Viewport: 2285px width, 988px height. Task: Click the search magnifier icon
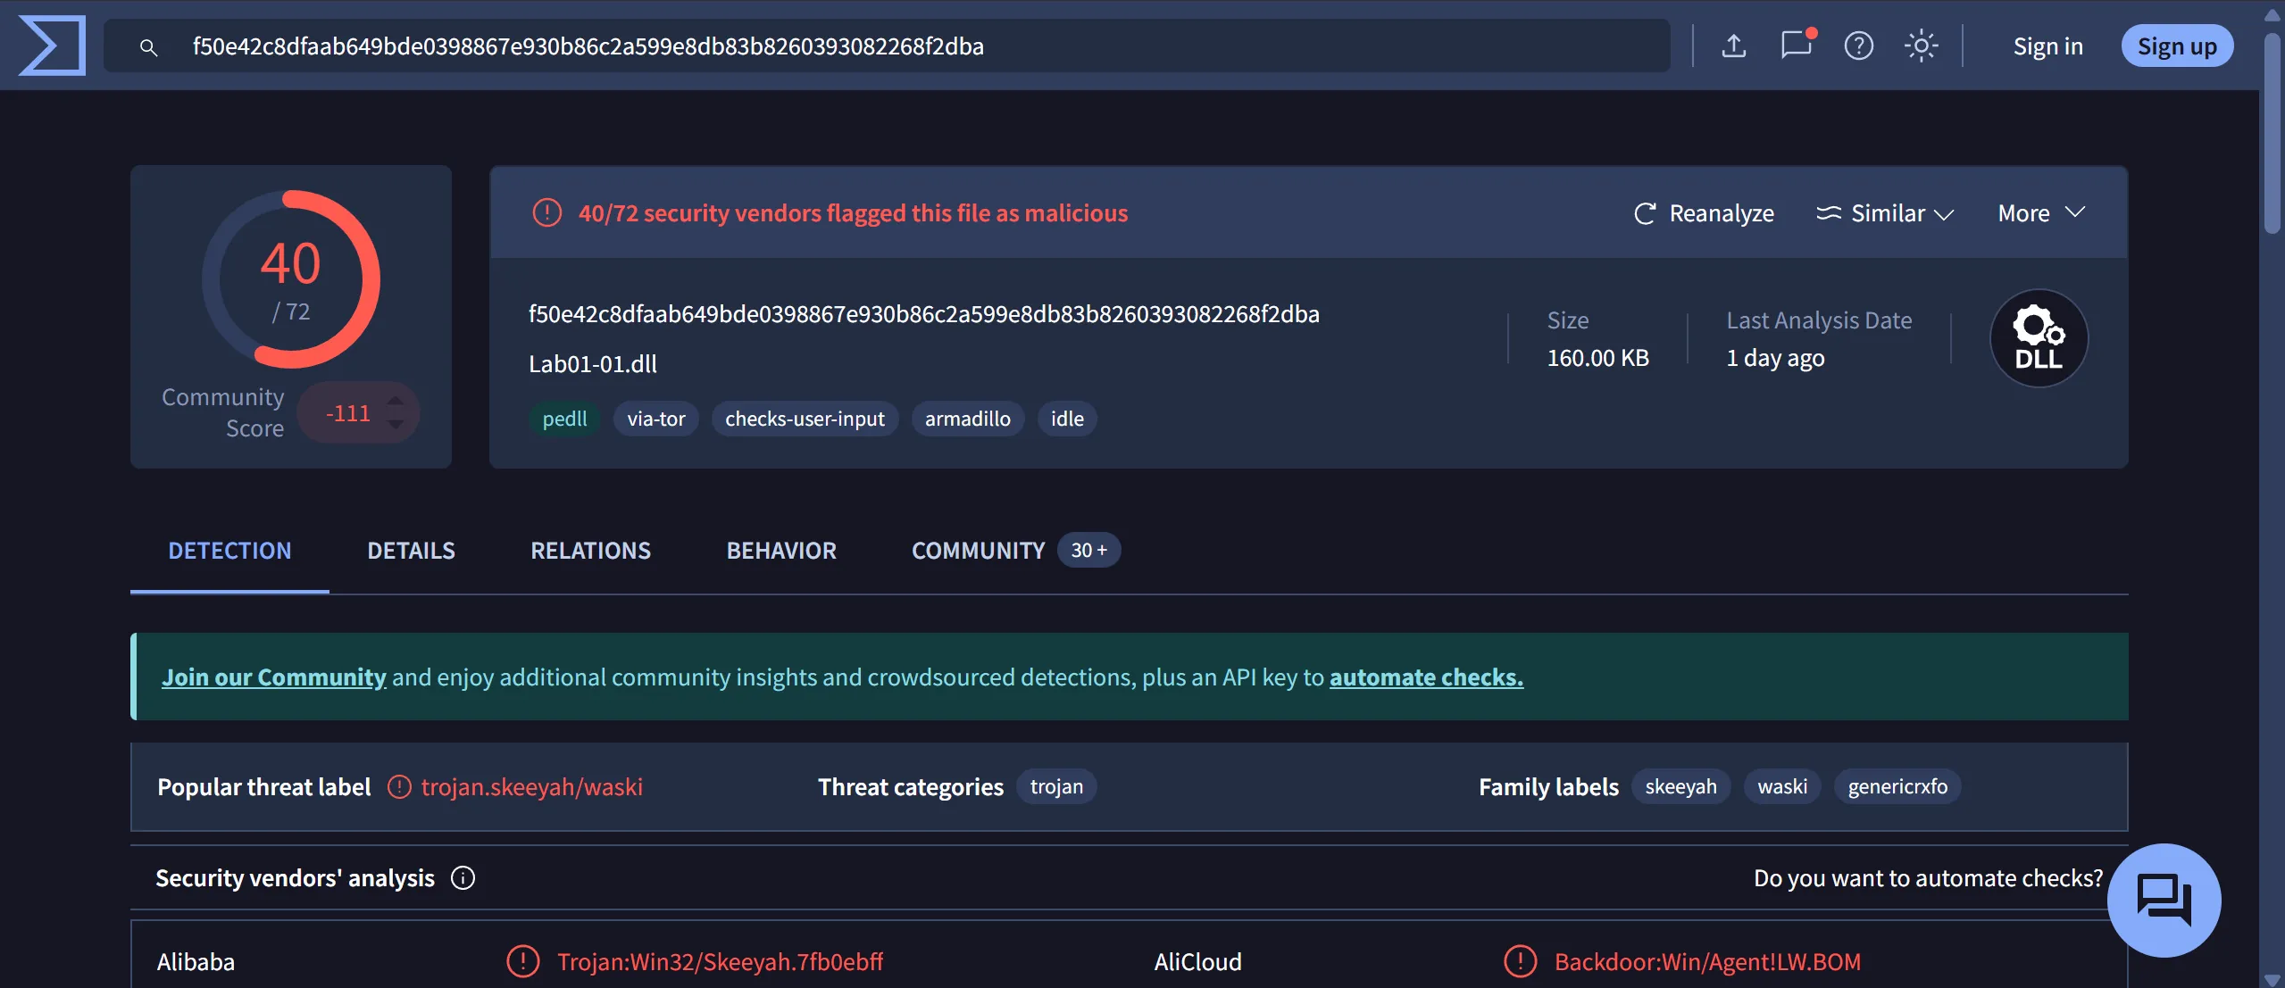point(149,47)
